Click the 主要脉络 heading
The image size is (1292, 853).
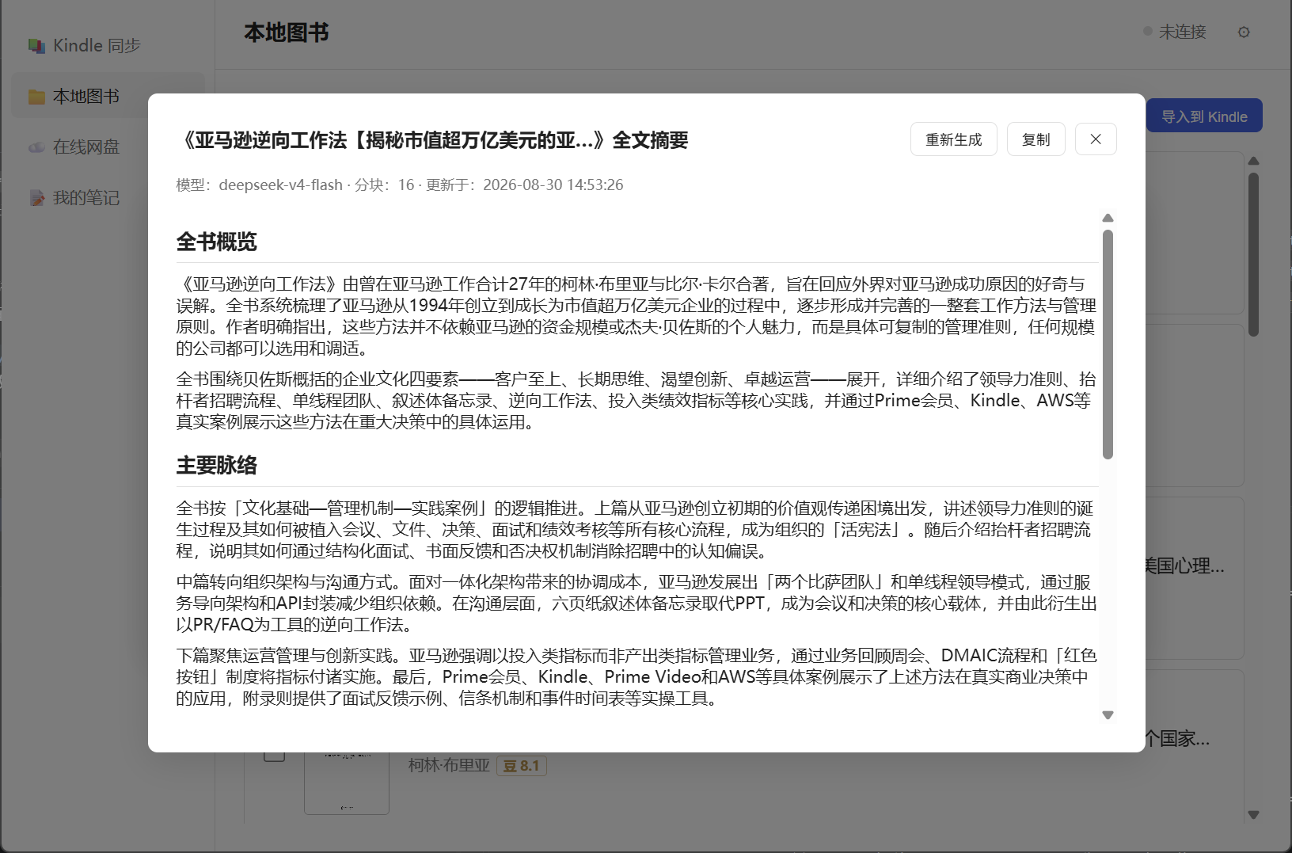[x=216, y=465]
